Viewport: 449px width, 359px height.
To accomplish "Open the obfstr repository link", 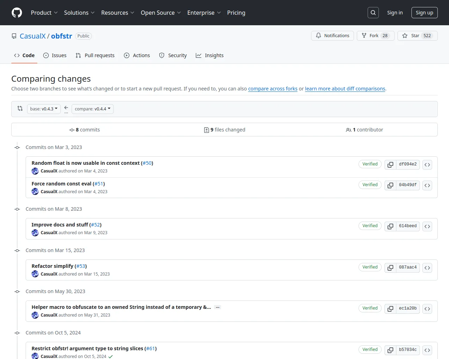I will (x=61, y=36).
